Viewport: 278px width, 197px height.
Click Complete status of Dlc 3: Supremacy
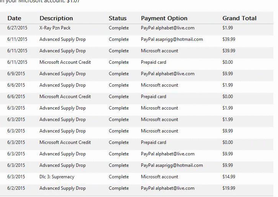click(119, 177)
